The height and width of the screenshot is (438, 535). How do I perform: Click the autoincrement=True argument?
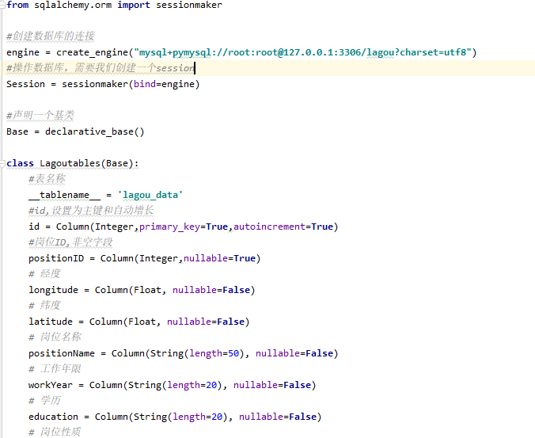pyautogui.click(x=283, y=227)
